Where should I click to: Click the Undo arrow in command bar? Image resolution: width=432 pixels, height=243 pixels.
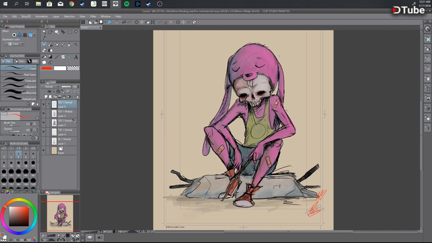pos(124,22)
